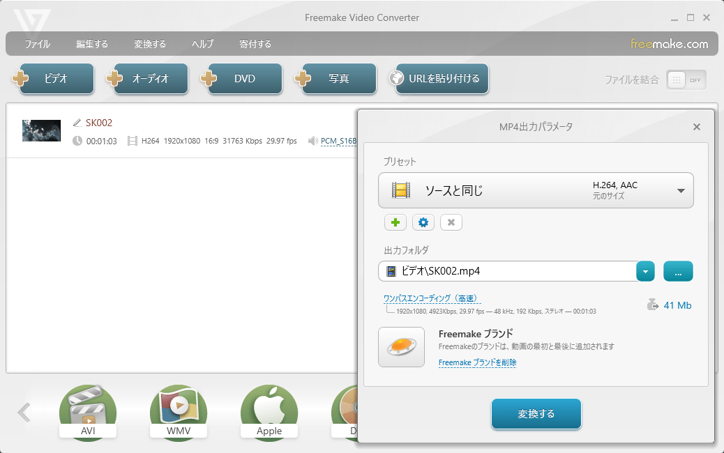Click the film strip icon in preset box
The image size is (724, 453).
point(401,190)
